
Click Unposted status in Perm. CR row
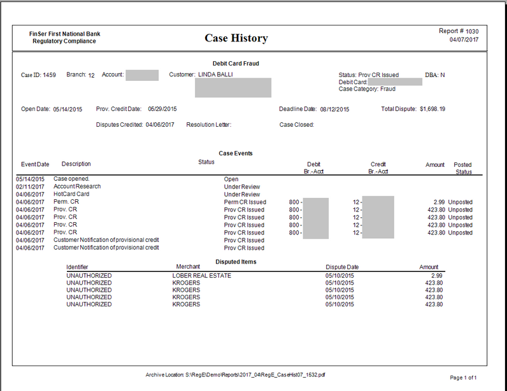(x=461, y=202)
